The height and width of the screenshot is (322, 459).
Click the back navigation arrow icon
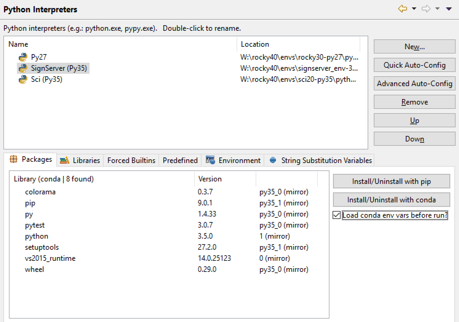(403, 9)
